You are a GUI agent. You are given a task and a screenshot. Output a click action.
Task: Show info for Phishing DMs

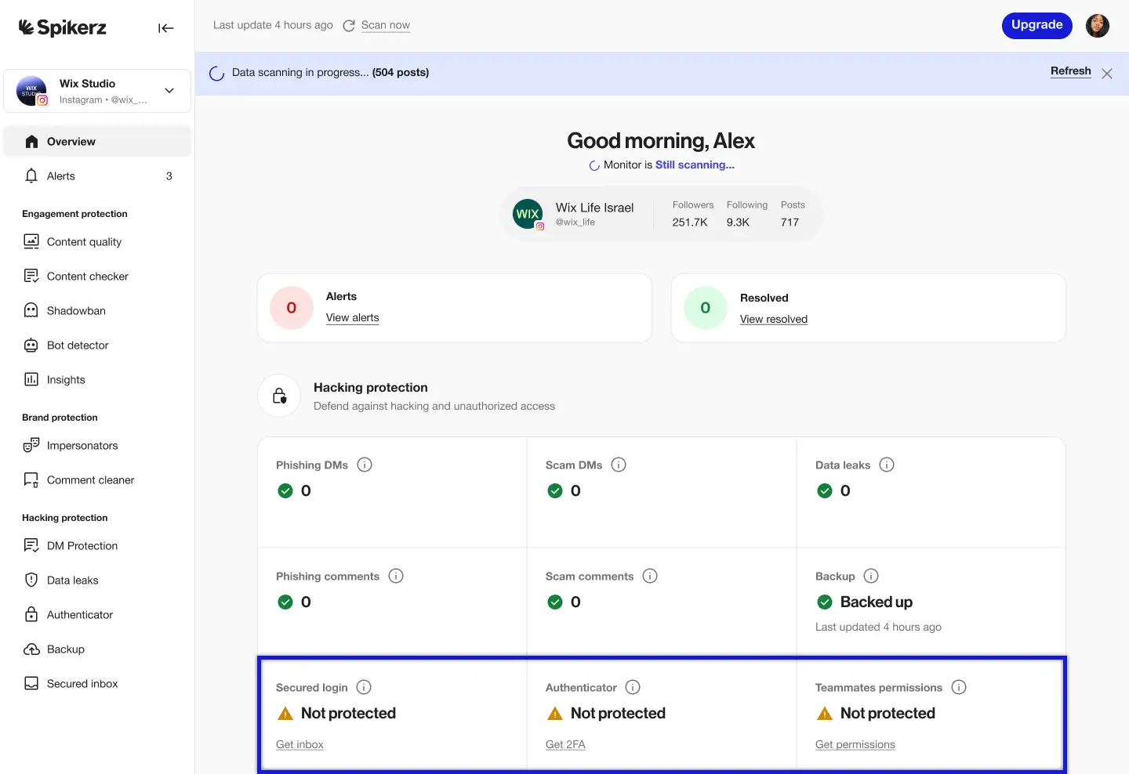365,465
